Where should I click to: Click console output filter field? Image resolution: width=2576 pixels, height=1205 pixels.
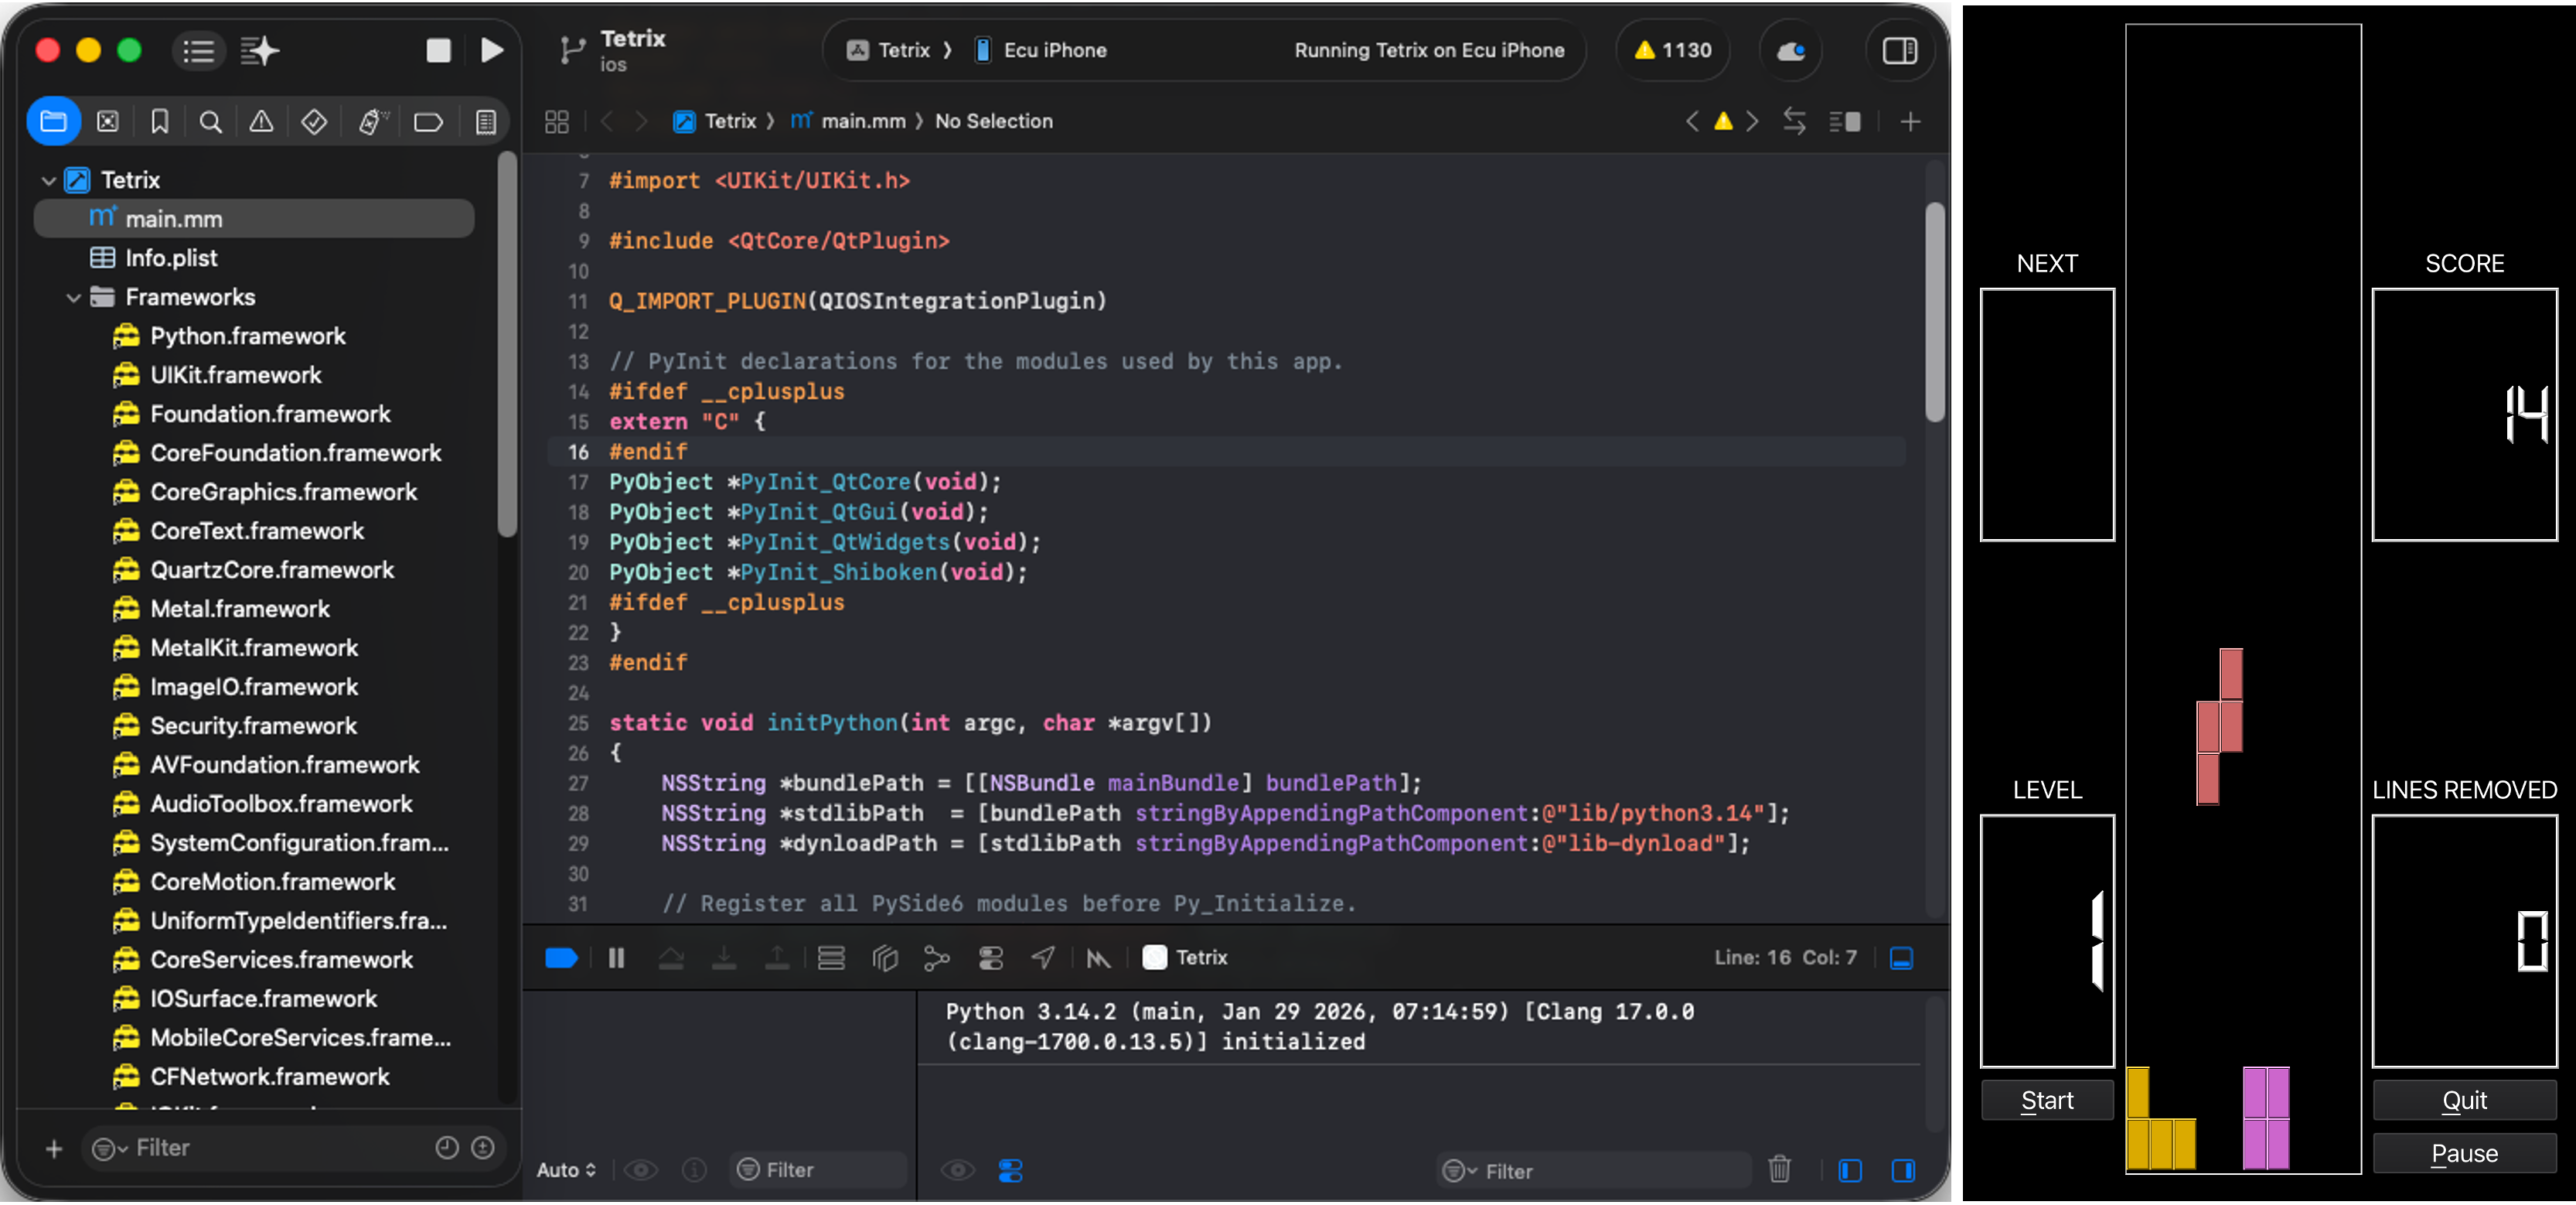coord(1594,1171)
